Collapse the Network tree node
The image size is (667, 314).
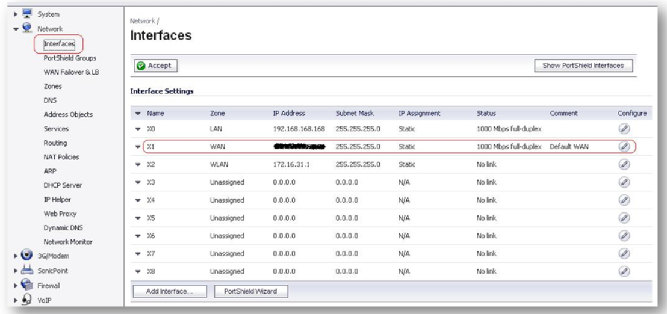[14, 28]
